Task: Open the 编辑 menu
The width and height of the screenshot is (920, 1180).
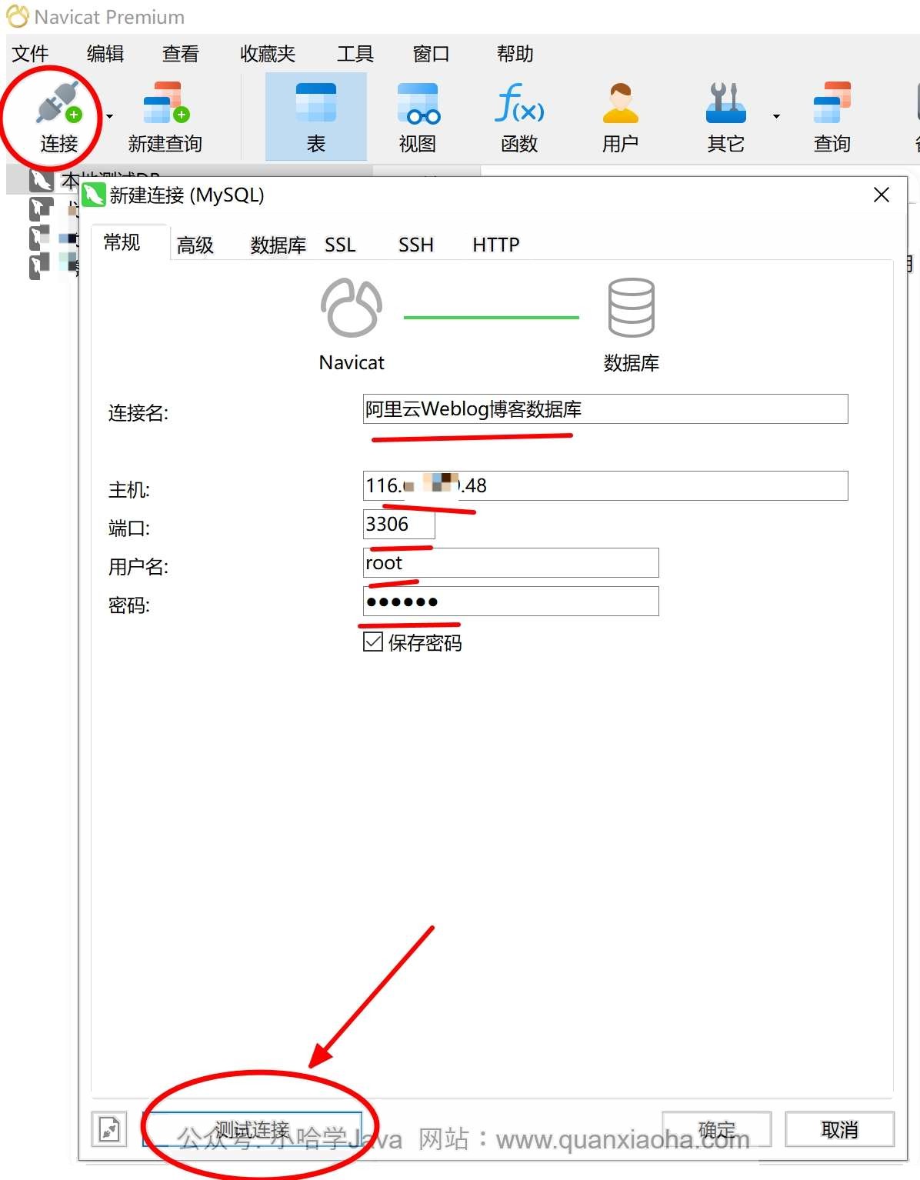Action: click(x=105, y=54)
